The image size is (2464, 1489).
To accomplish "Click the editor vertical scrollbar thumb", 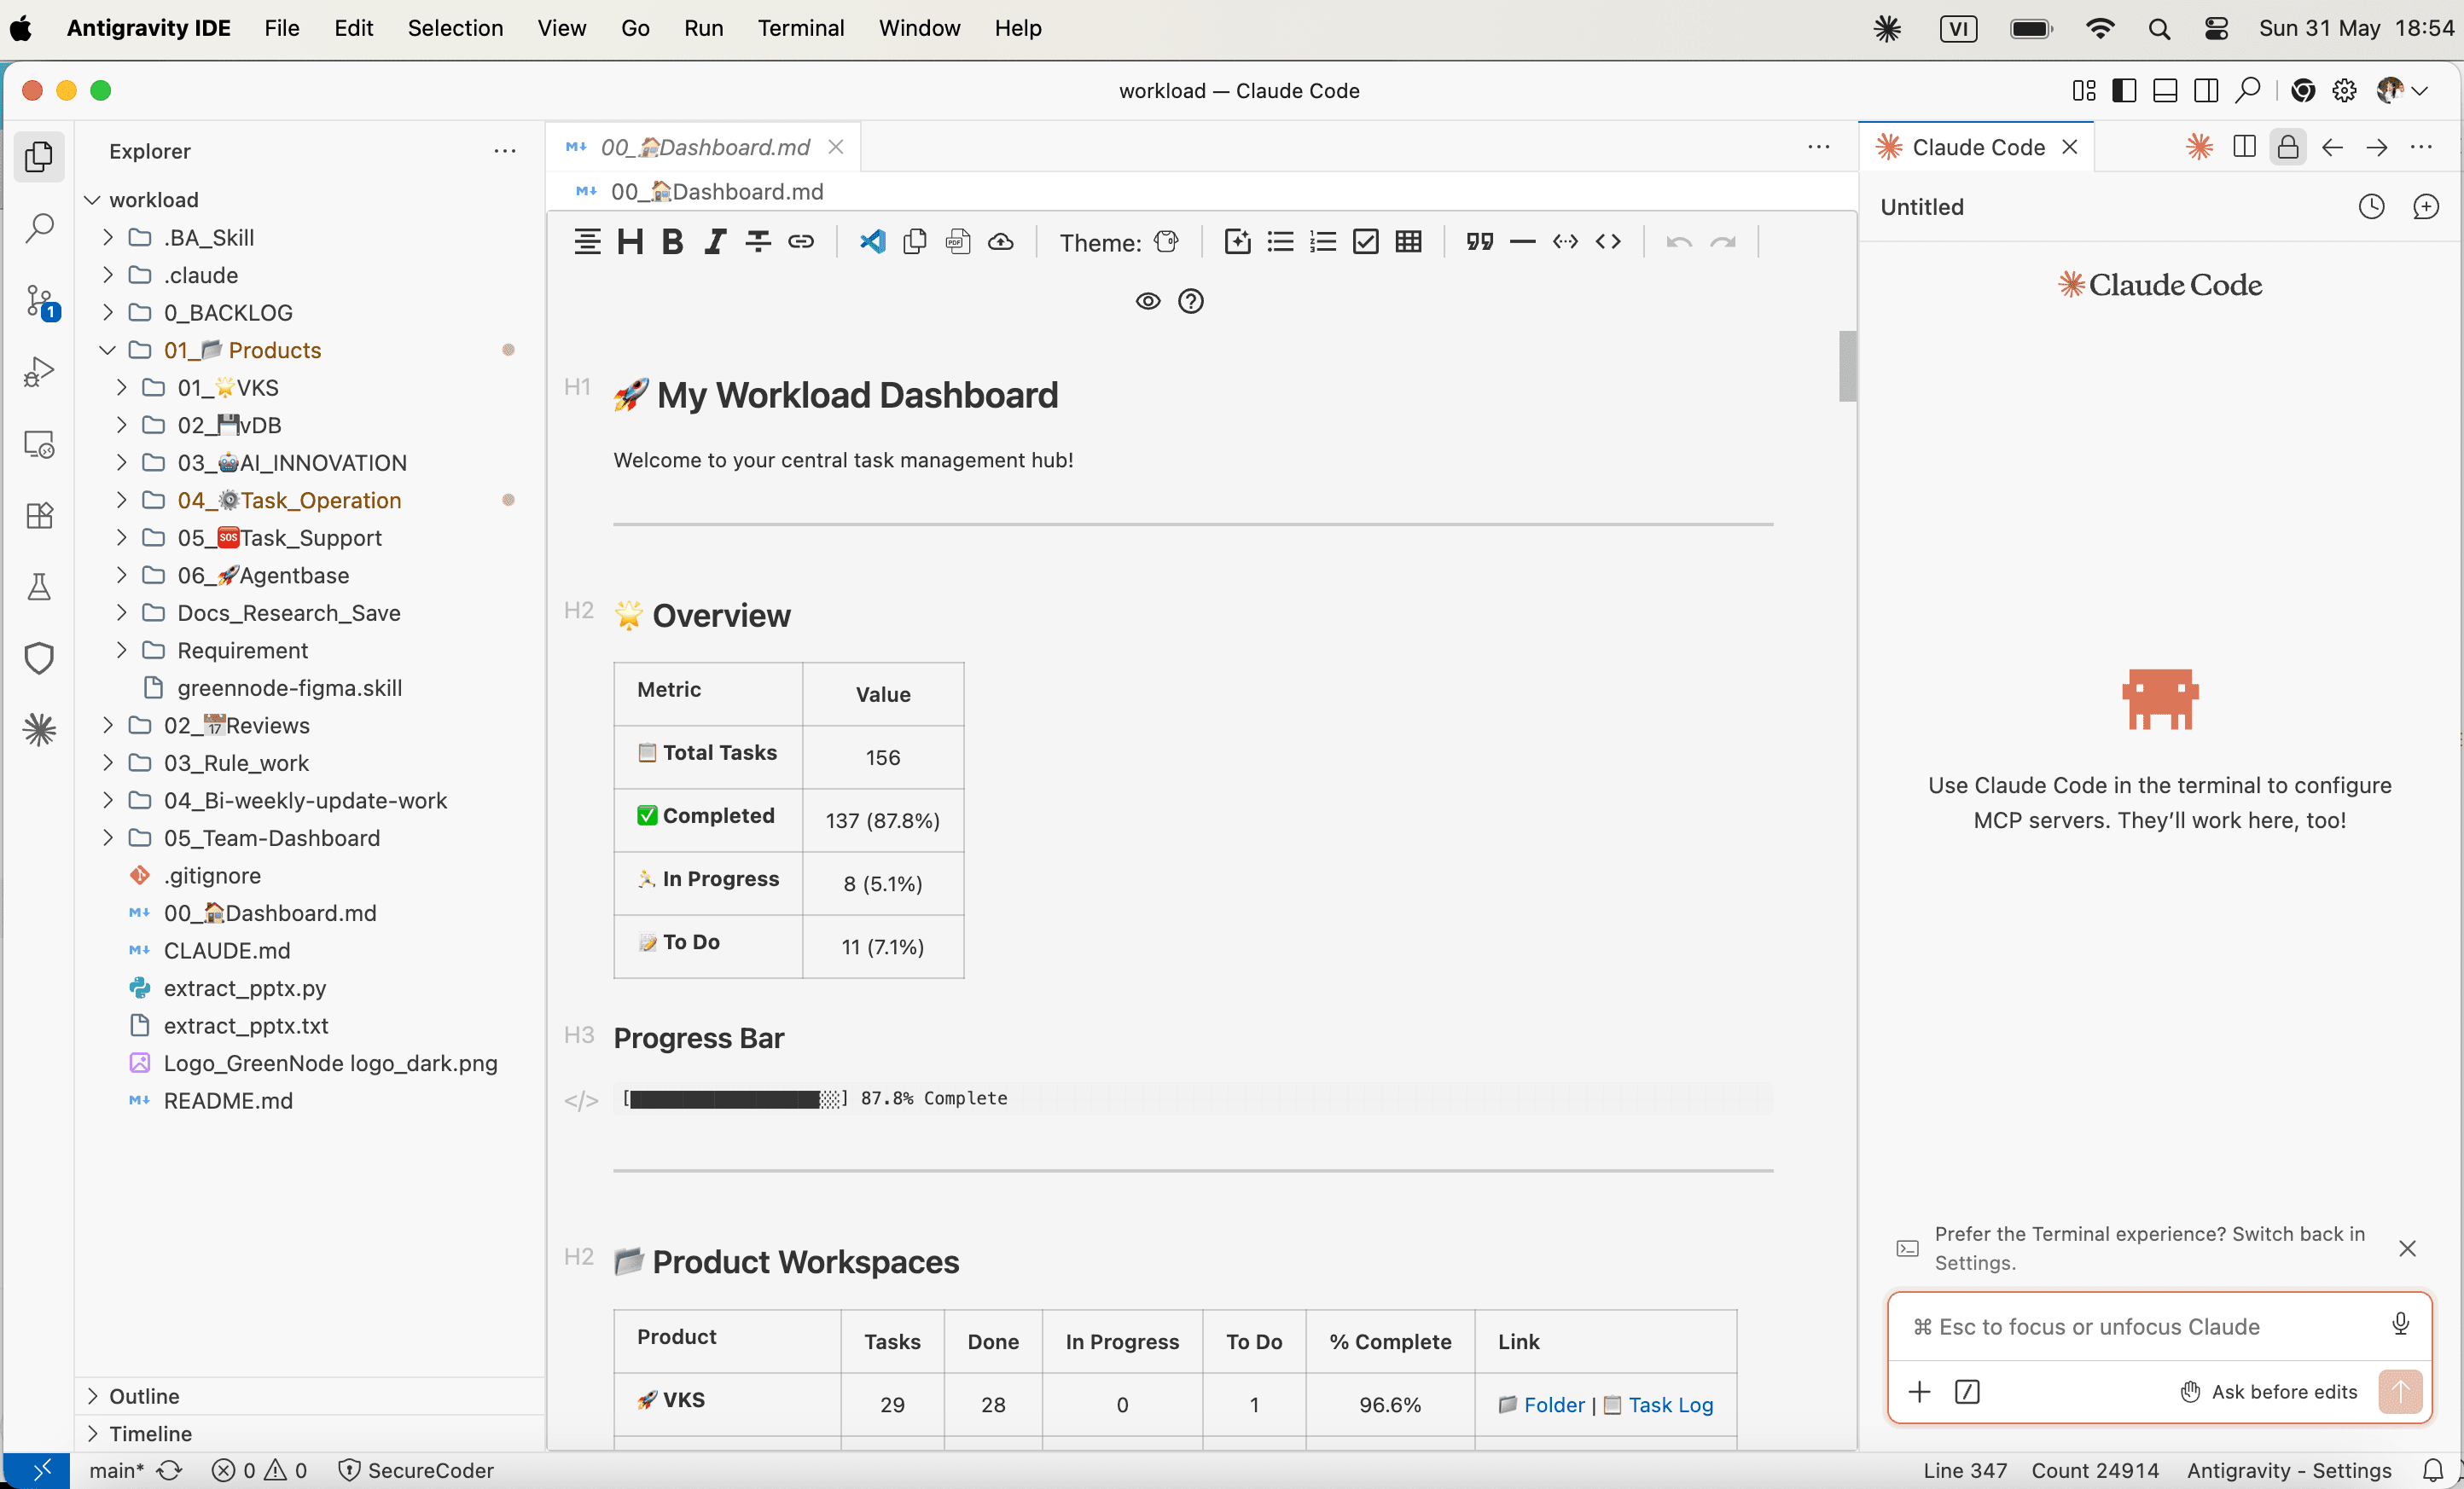I will point(1847,366).
